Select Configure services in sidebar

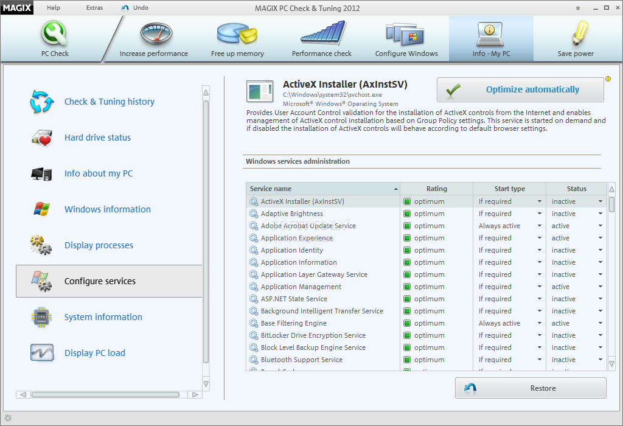(109, 281)
